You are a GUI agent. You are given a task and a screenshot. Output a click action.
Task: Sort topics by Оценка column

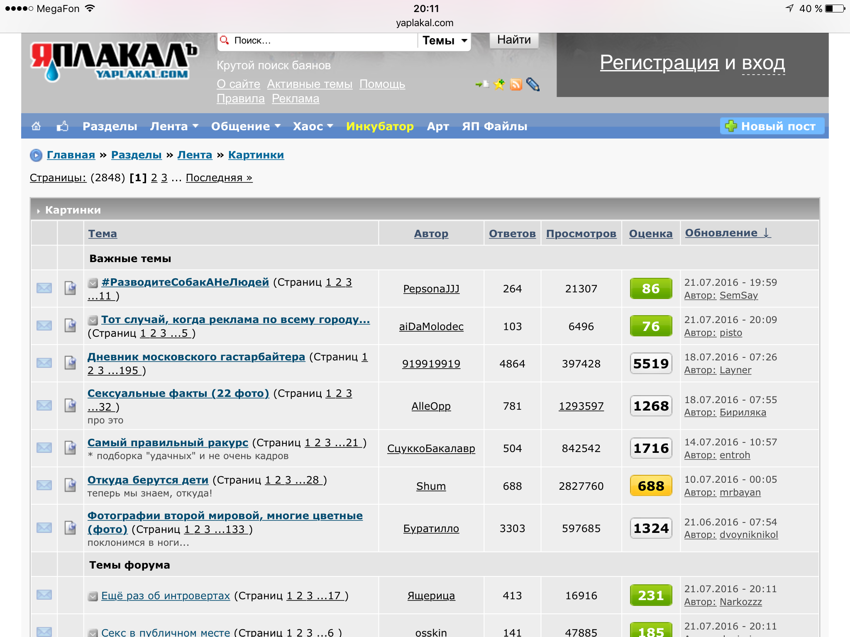[651, 233]
